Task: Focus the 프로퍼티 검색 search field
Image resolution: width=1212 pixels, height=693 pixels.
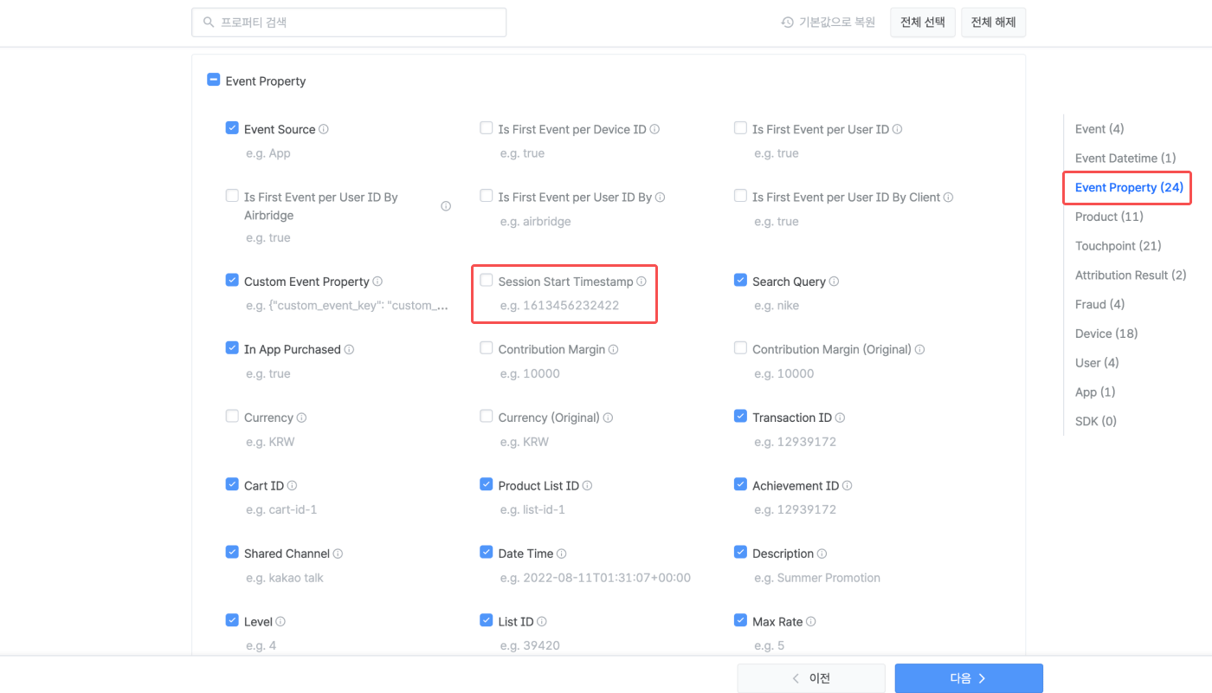Action: (349, 23)
